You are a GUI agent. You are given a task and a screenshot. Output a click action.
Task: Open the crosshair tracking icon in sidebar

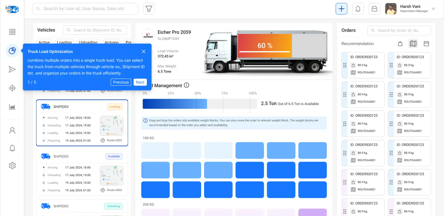point(12,88)
